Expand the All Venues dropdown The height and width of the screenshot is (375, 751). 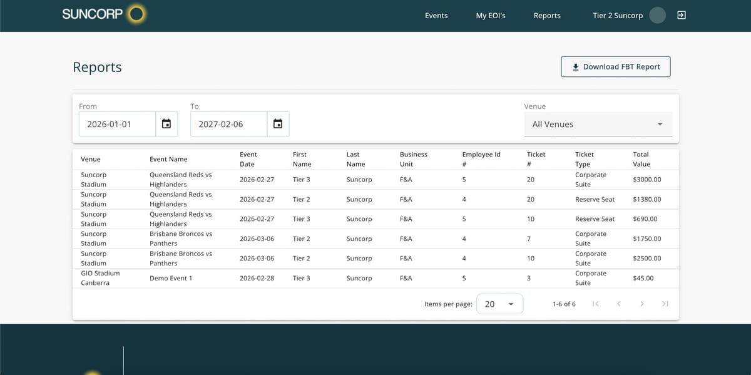[598, 124]
